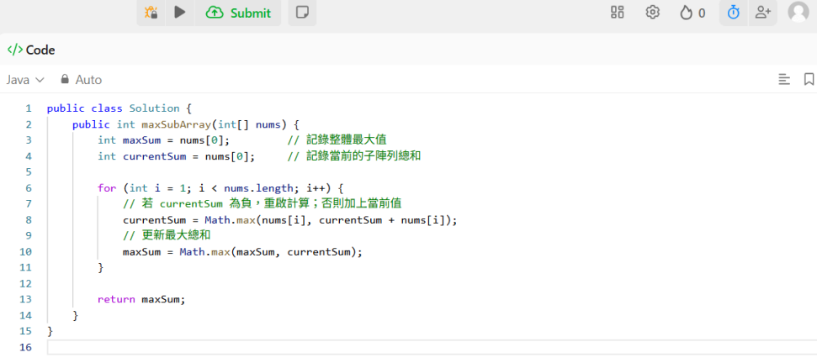Click the bookmark icon in editor toolbar
Viewport: 817px width, 363px height.
tap(809, 80)
